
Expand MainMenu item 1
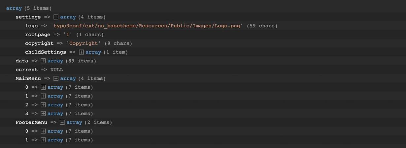[x=43, y=96]
